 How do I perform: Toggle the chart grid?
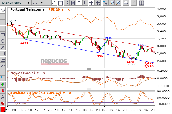[60, 3]
